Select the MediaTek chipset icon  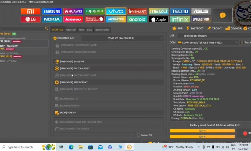pyautogui.click(x=116, y=19)
